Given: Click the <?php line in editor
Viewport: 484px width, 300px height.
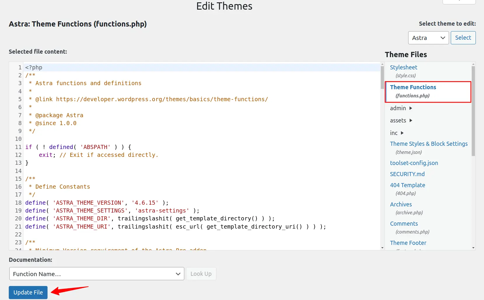Looking at the screenshot, I should (x=202, y=67).
